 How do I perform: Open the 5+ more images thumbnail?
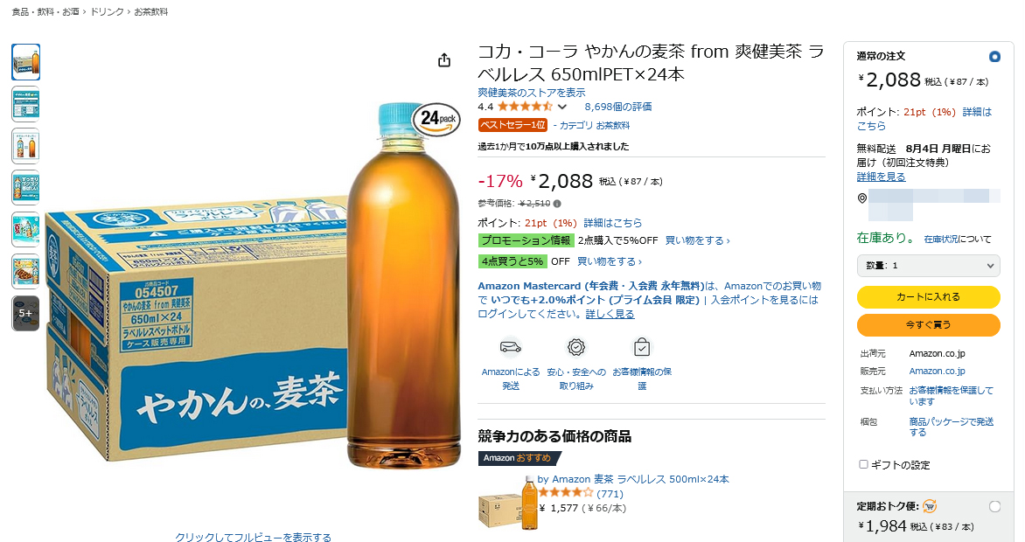click(25, 313)
